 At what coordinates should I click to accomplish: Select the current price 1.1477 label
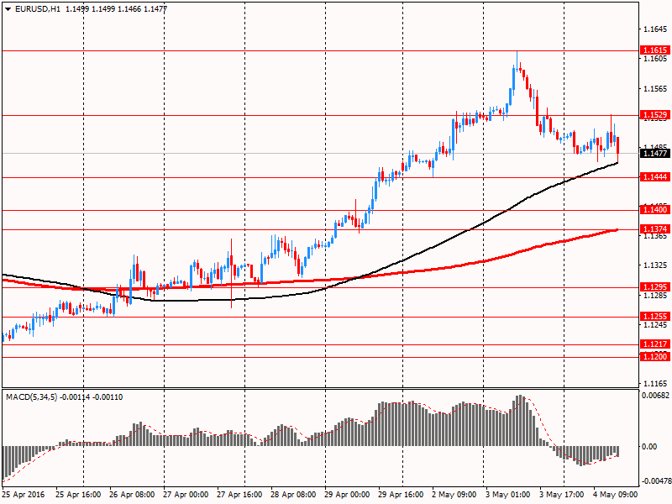(655, 154)
